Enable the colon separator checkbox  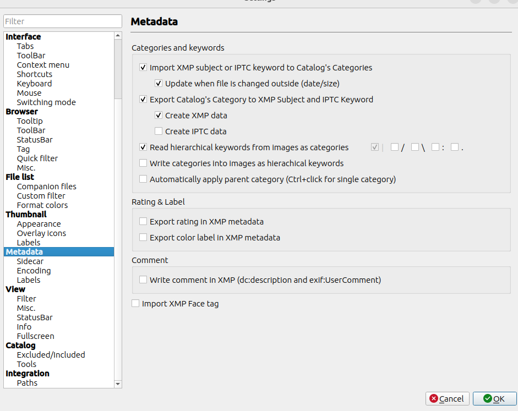[435, 147]
